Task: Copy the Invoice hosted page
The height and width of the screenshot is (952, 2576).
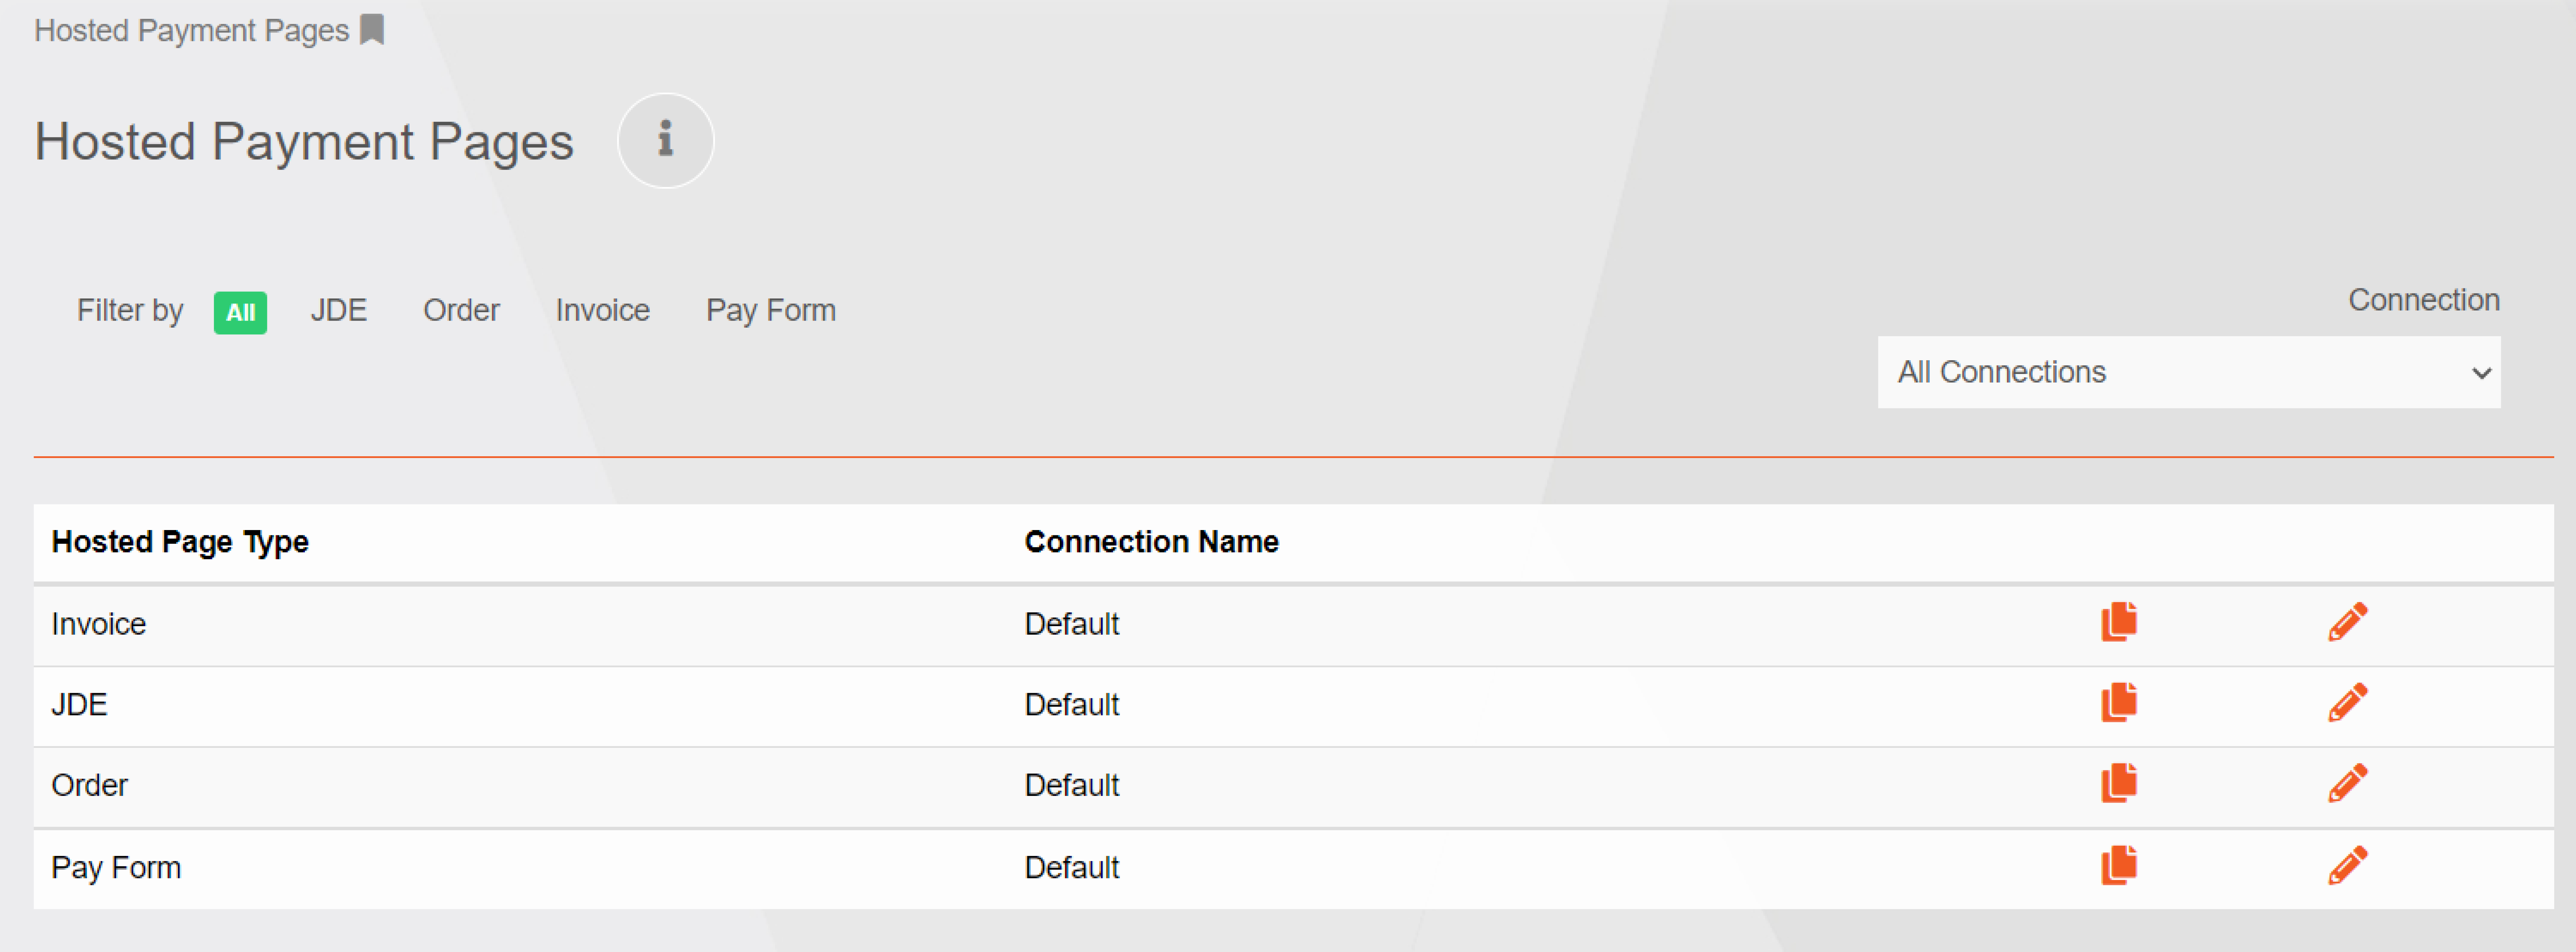Action: 2118,622
